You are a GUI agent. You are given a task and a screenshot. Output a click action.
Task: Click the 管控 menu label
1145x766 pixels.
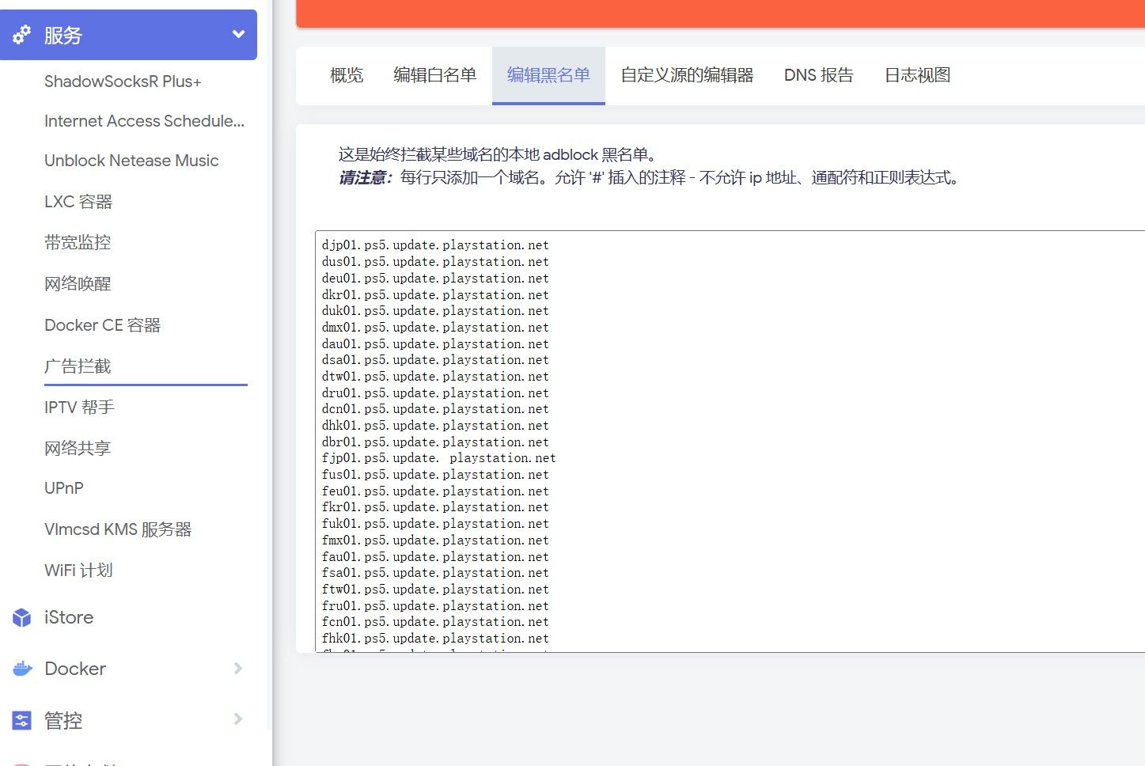point(63,720)
